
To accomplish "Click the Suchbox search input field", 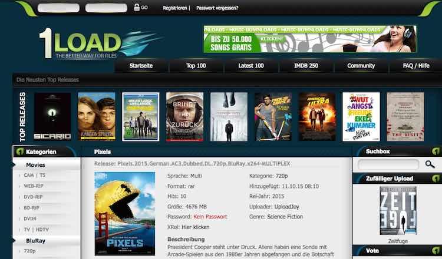I will coord(388,164).
